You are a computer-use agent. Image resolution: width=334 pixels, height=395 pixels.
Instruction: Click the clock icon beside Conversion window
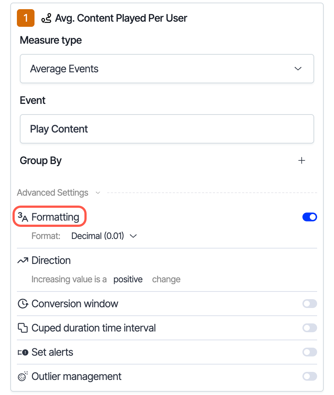coord(22,304)
